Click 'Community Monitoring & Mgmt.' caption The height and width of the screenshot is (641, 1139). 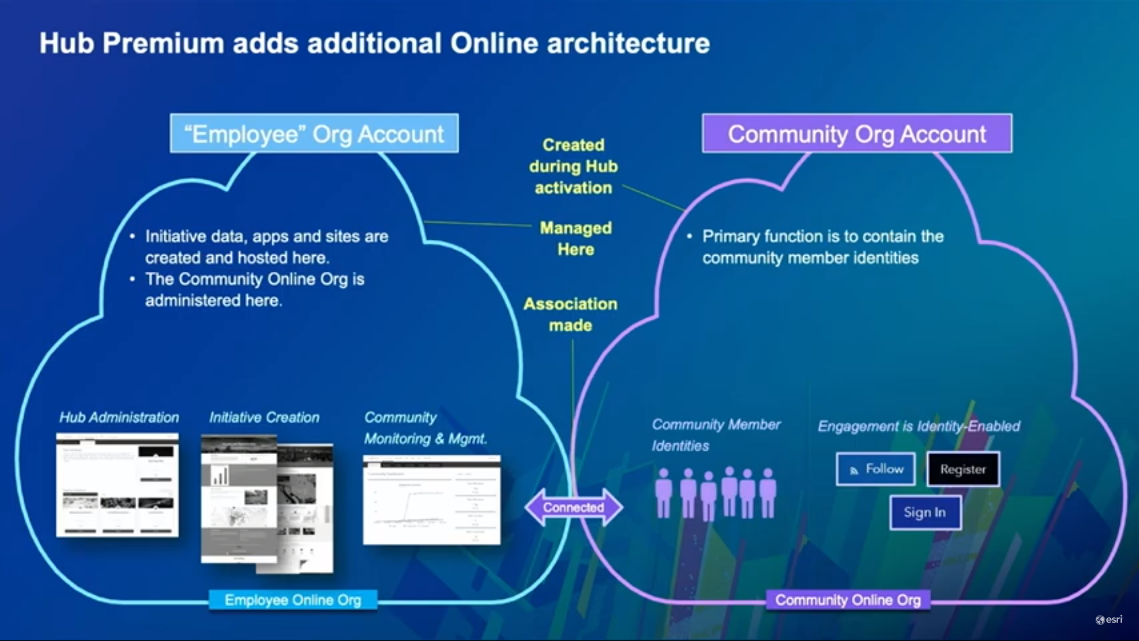425,428
